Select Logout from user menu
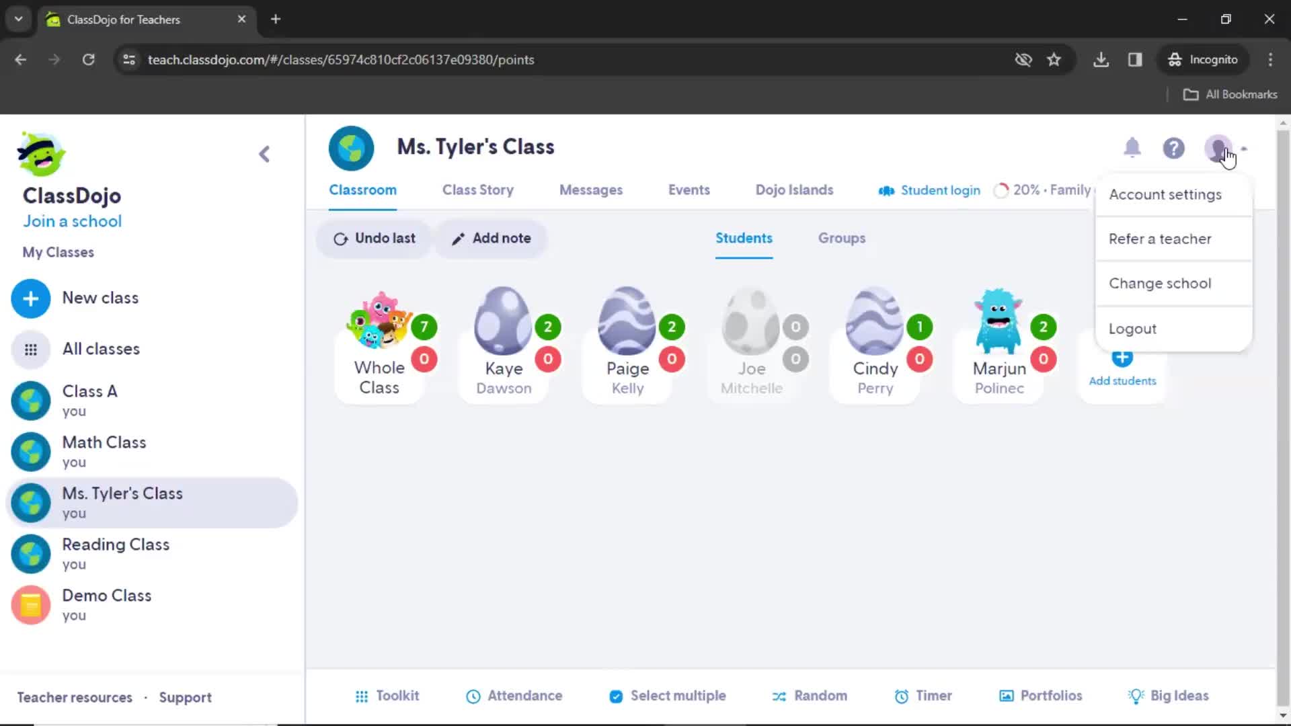The image size is (1291, 726). [x=1132, y=328]
